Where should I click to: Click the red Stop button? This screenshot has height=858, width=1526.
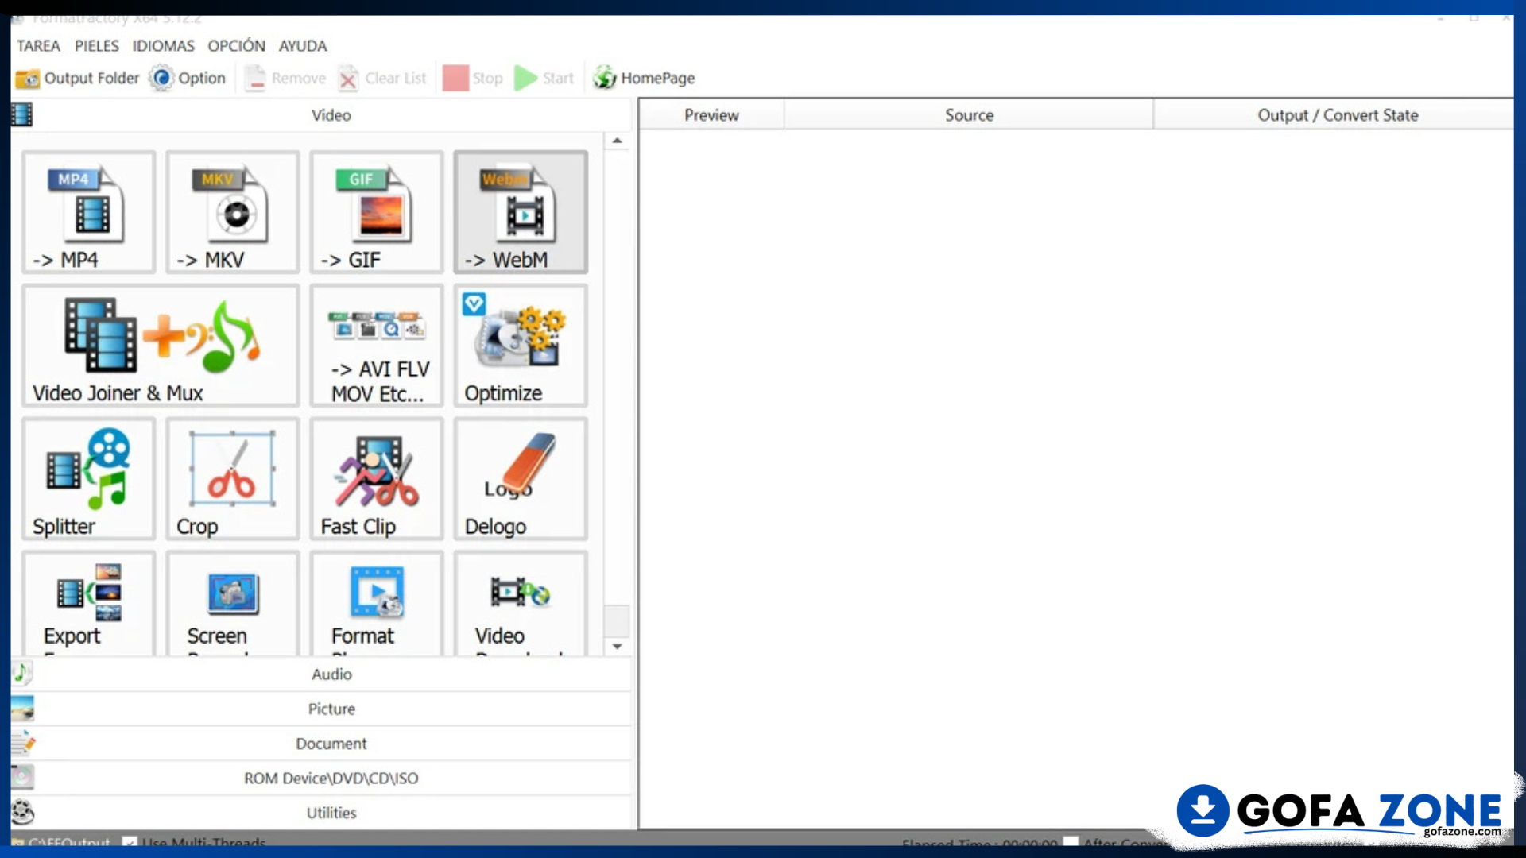[x=473, y=78]
